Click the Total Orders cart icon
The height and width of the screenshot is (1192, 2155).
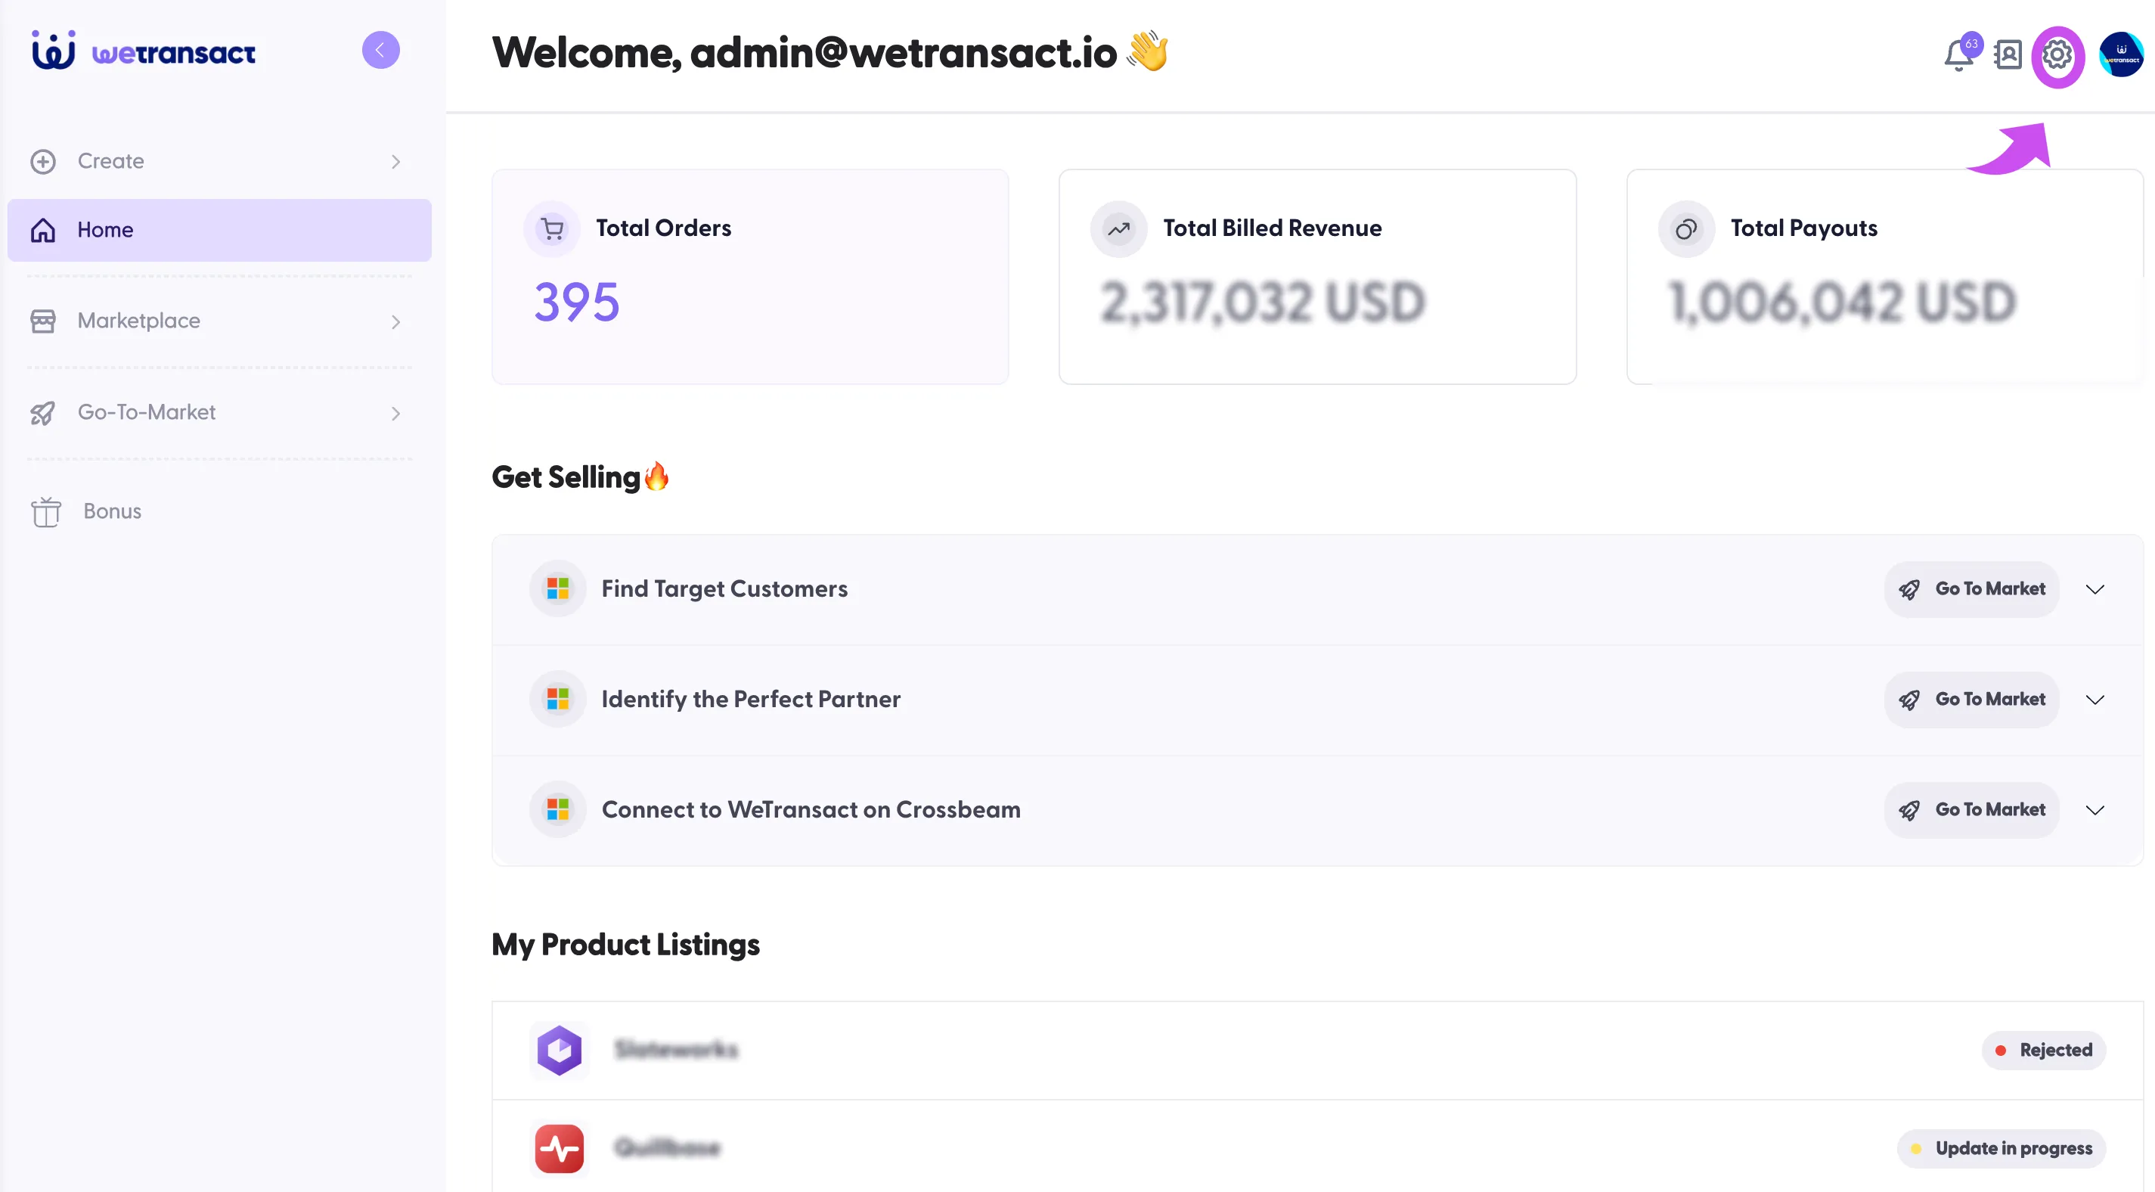point(552,228)
